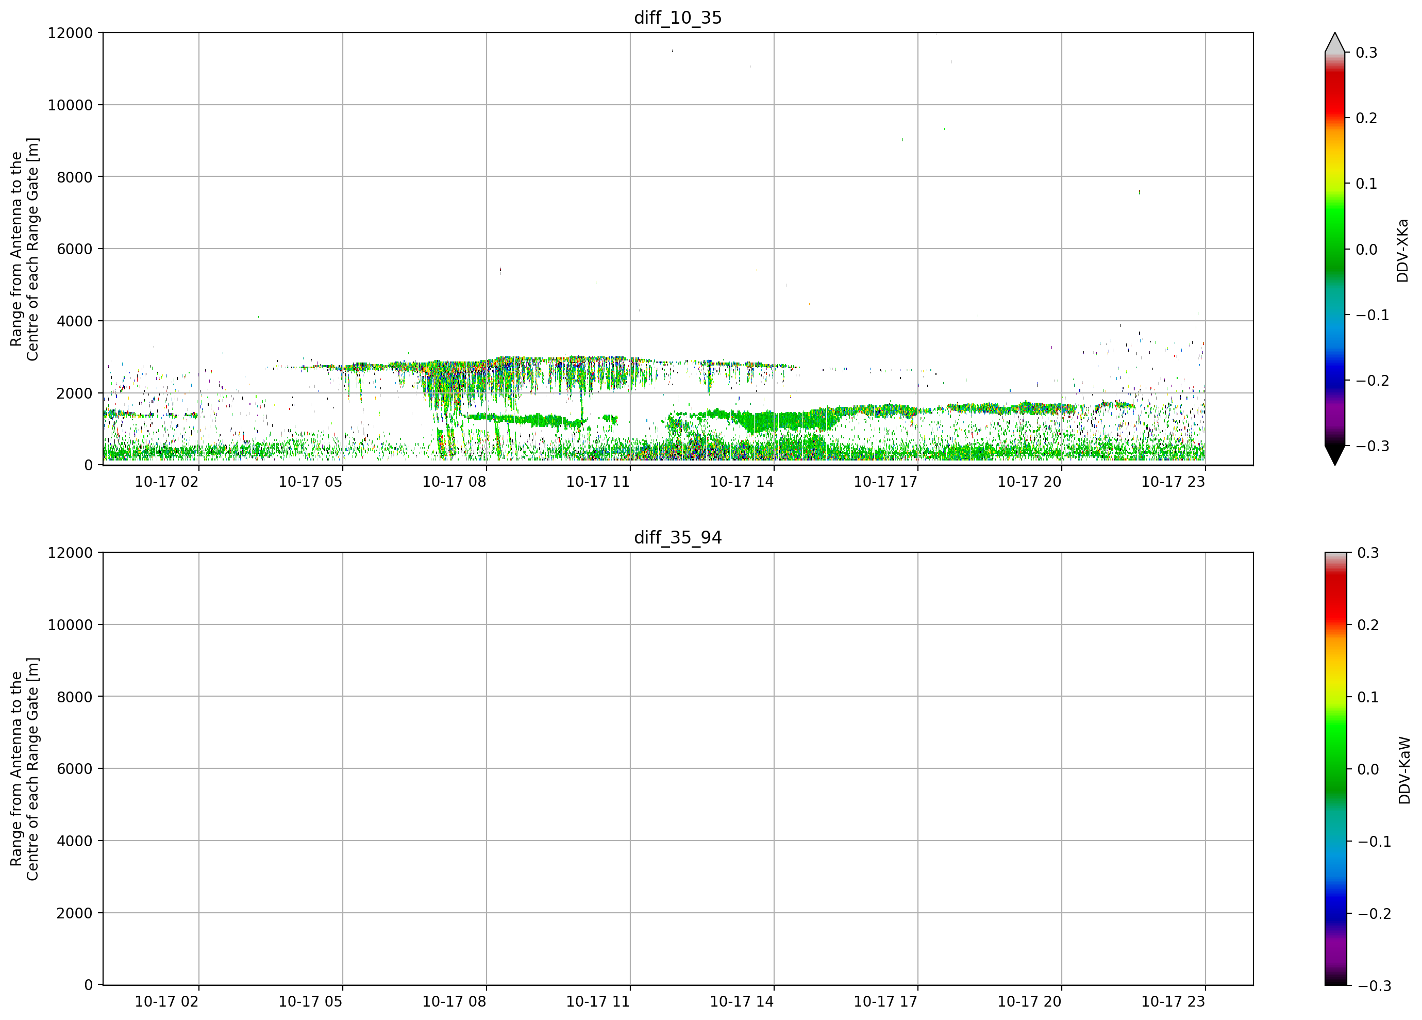Click the gray upper extend arrow of DDV-XKa colorbar

click(x=1335, y=43)
